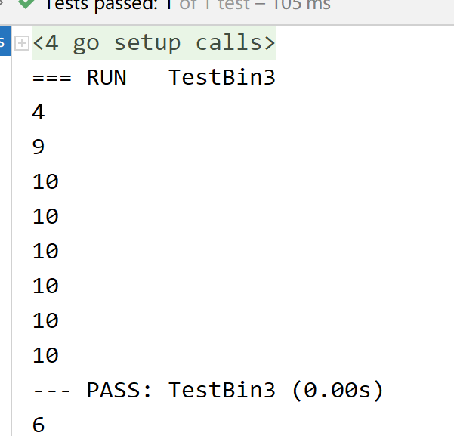Click the '(0.00s)' duration on PASS line

pyautogui.click(x=337, y=391)
